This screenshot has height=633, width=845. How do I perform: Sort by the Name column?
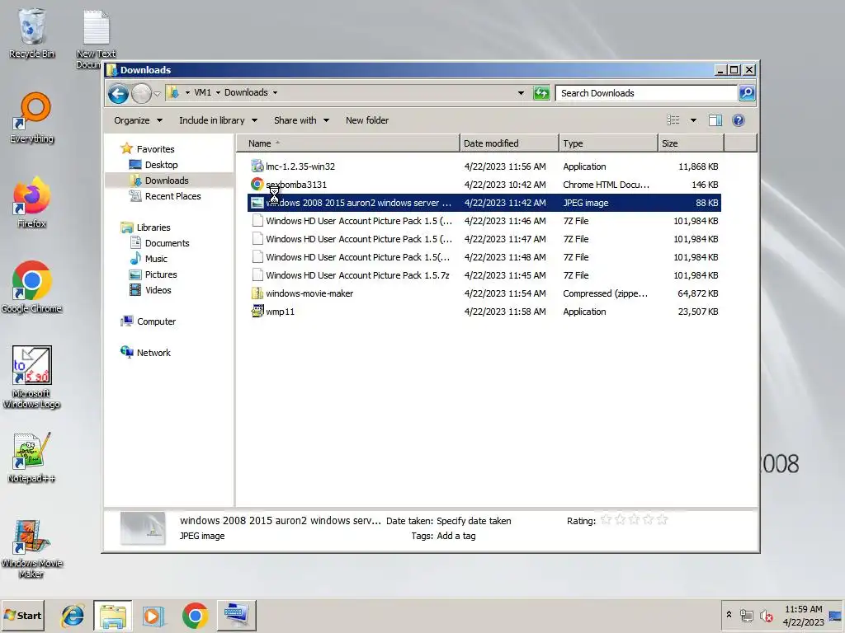[x=348, y=143]
